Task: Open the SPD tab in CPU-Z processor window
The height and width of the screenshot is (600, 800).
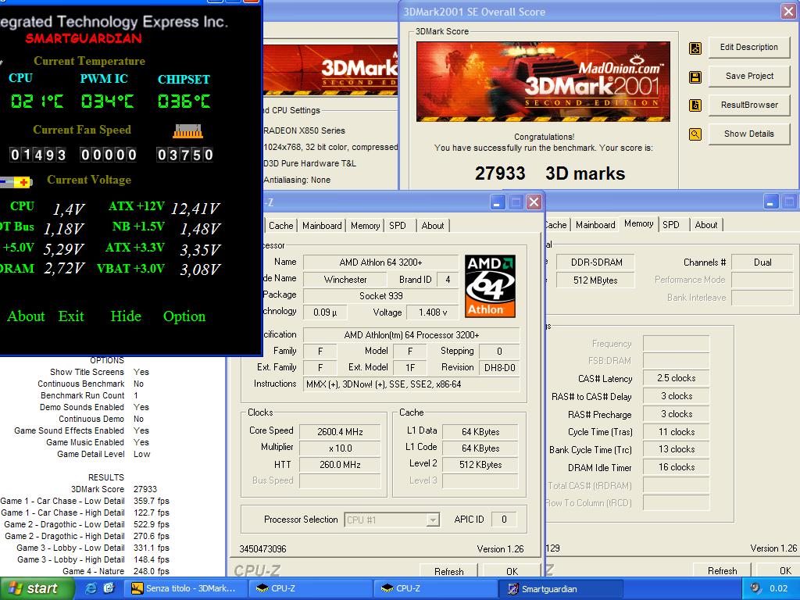Action: point(398,226)
